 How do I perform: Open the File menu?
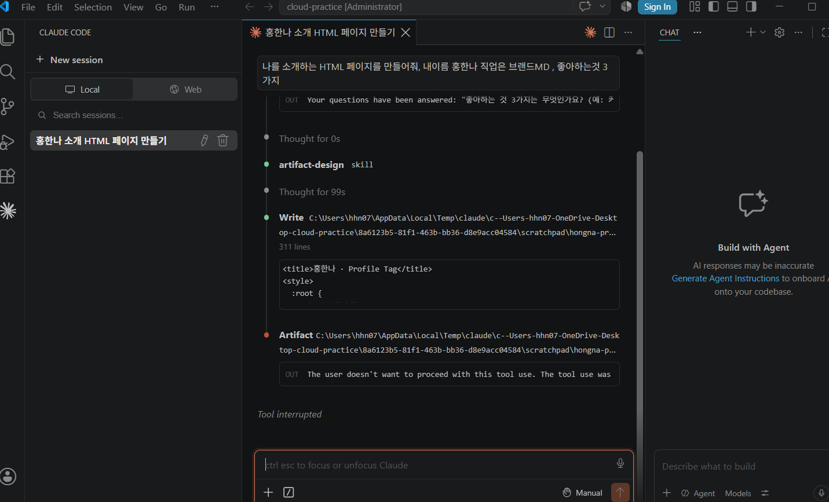(x=28, y=7)
